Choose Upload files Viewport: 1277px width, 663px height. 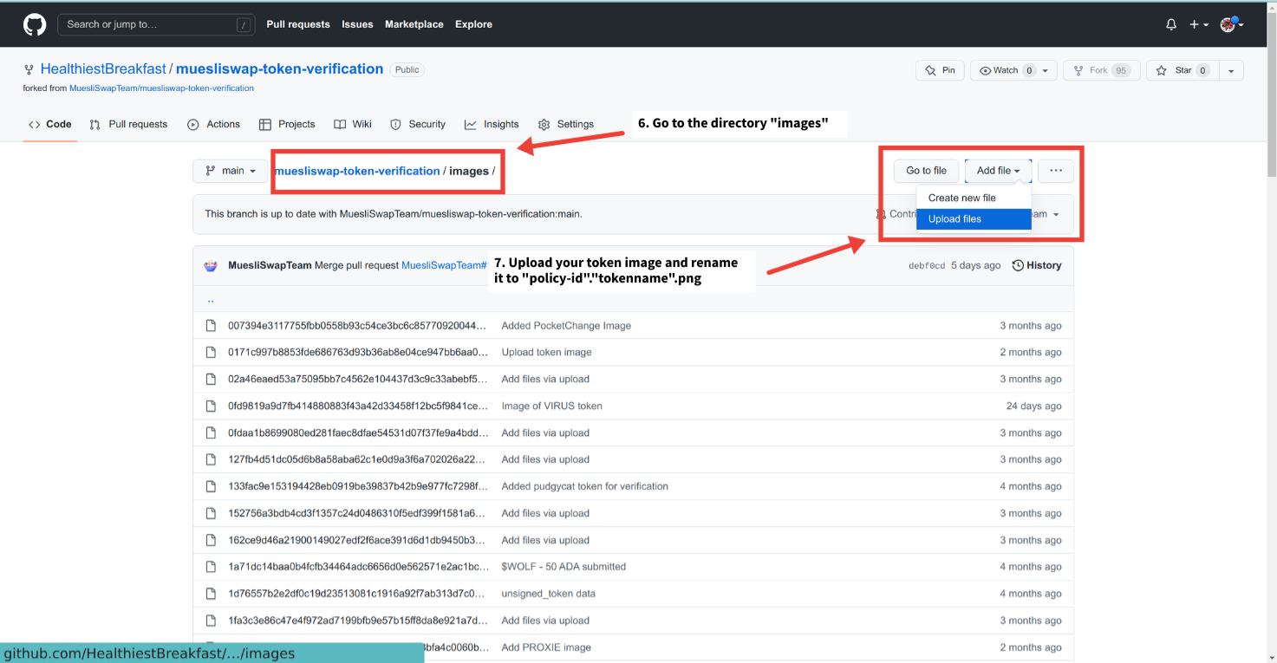(974, 219)
